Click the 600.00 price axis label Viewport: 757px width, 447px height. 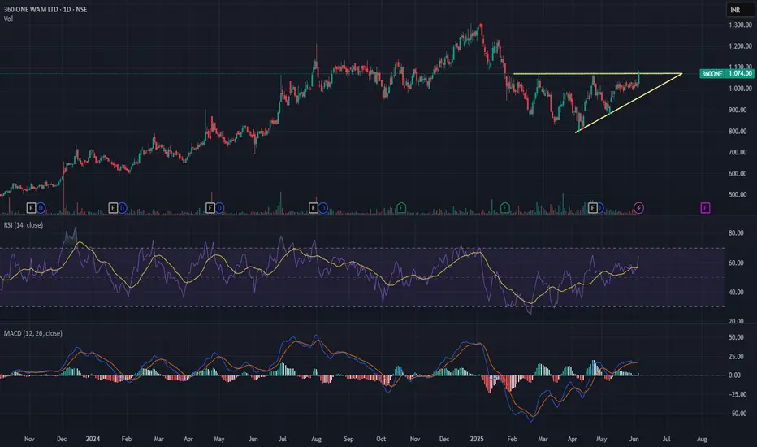[738, 173]
